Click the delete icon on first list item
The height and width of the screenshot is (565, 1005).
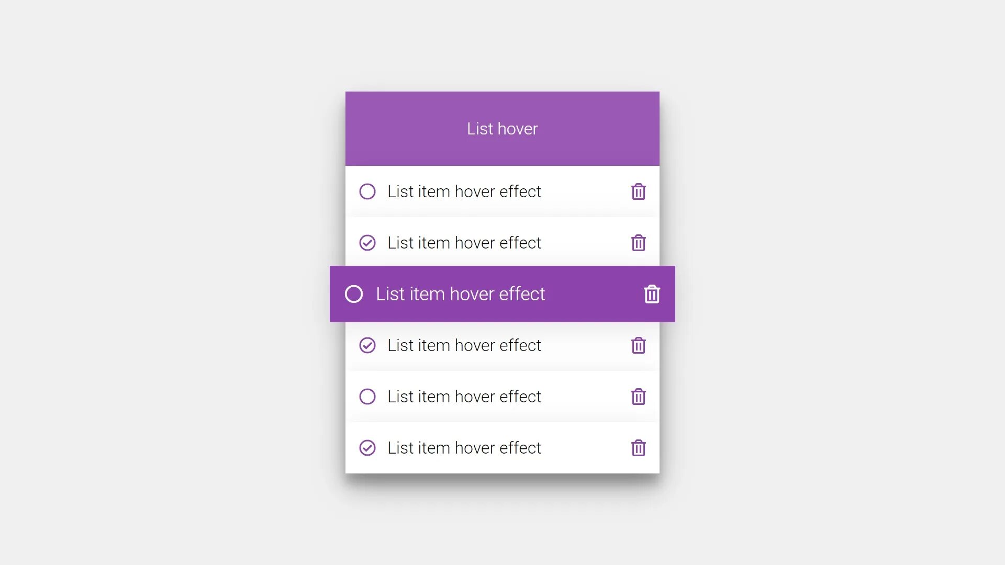(x=638, y=191)
